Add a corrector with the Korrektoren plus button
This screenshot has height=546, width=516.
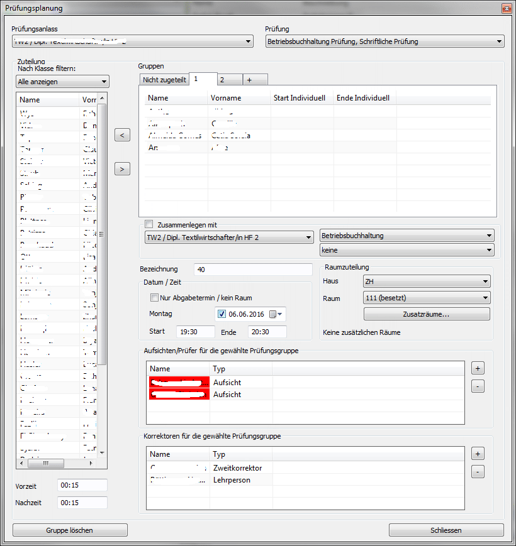tap(478, 454)
